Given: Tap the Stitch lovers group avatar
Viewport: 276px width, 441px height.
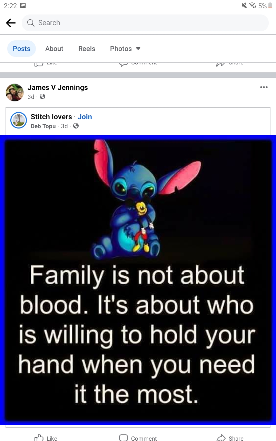Looking at the screenshot, I should pos(19,120).
